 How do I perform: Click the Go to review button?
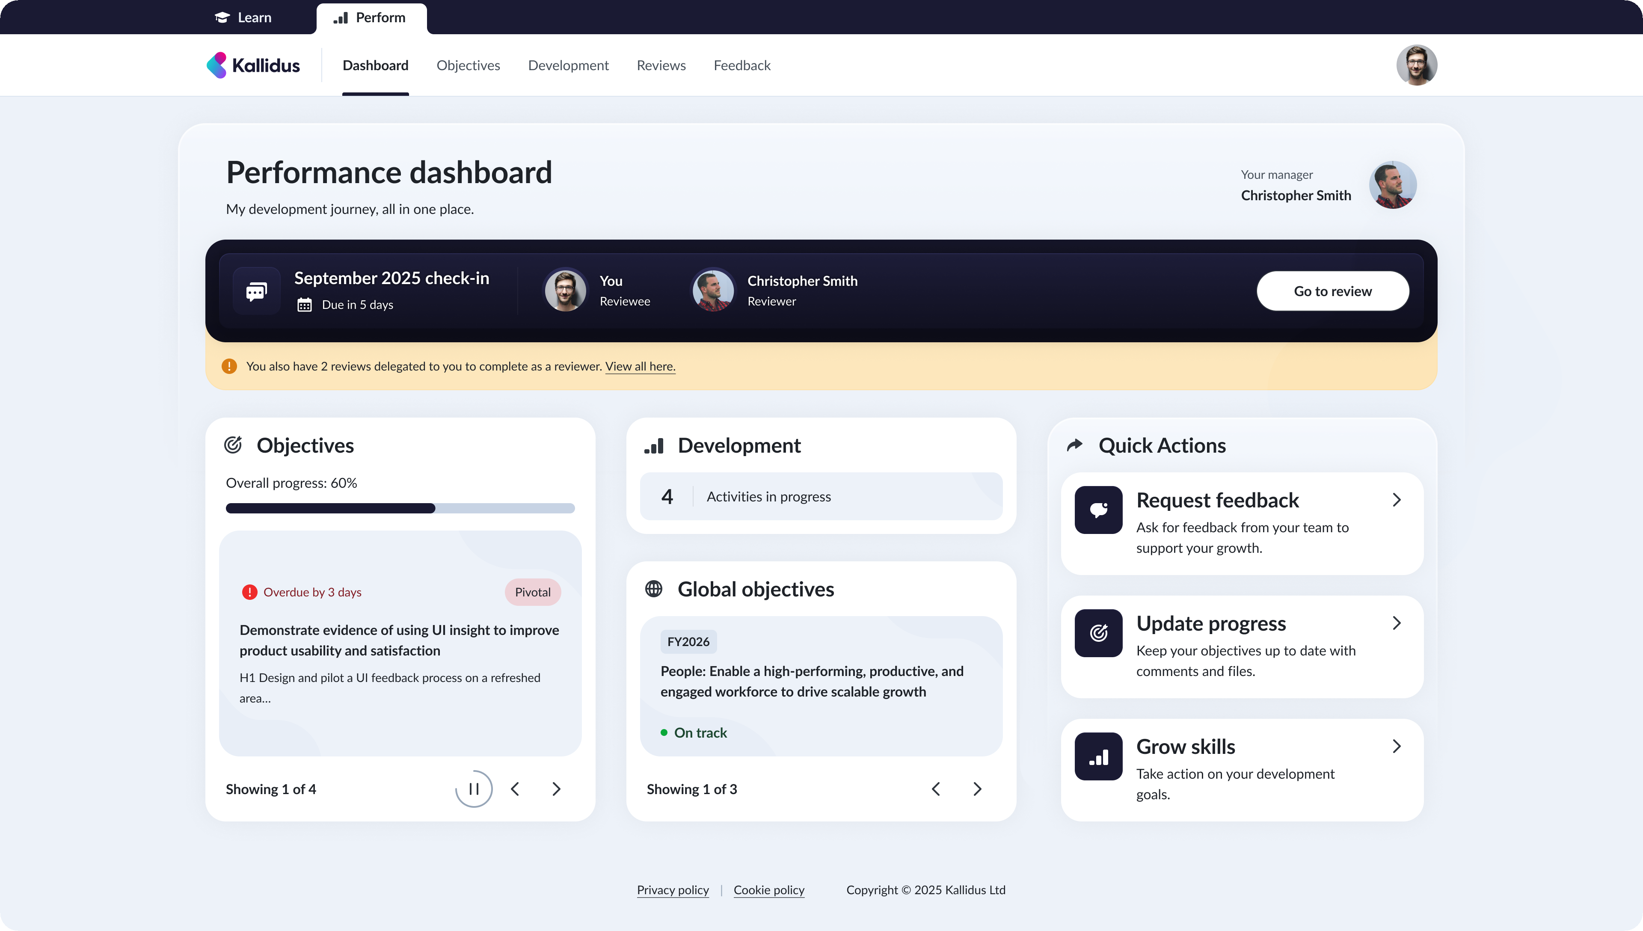click(x=1332, y=291)
